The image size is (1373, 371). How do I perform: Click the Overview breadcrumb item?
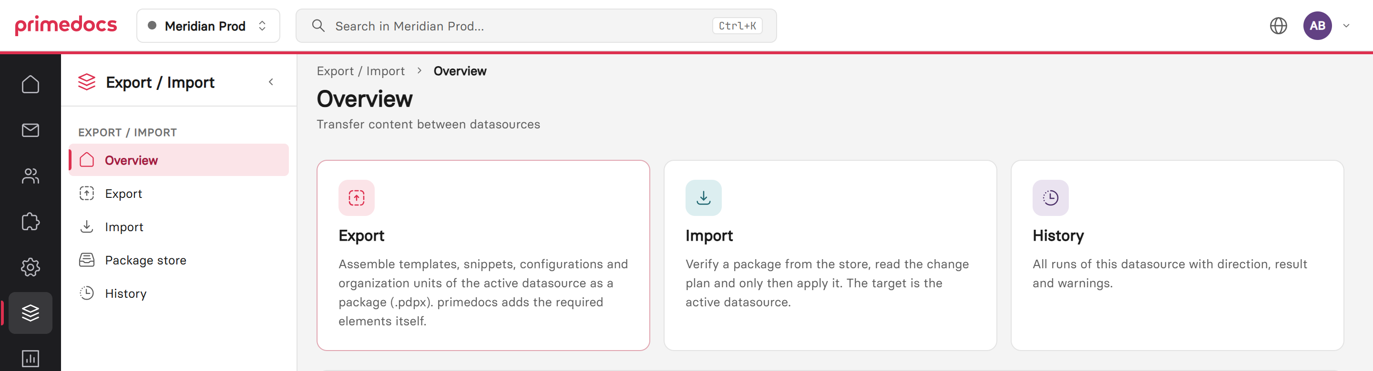(460, 71)
